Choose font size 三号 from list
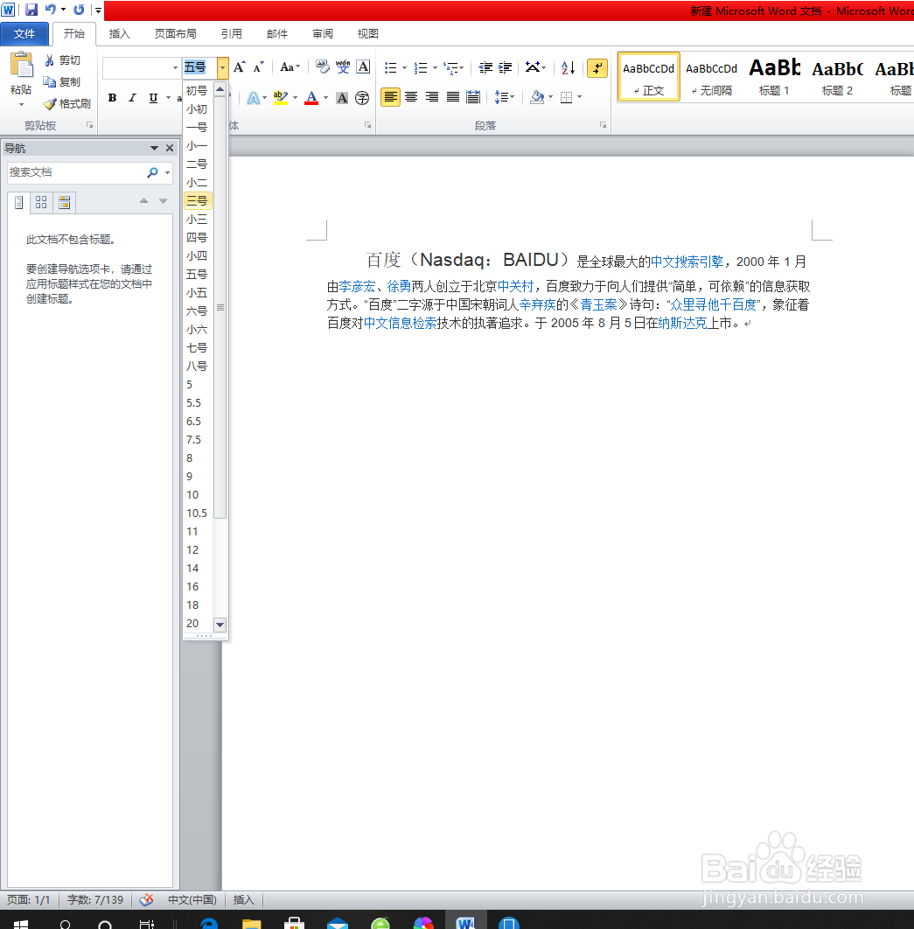 pyautogui.click(x=198, y=201)
